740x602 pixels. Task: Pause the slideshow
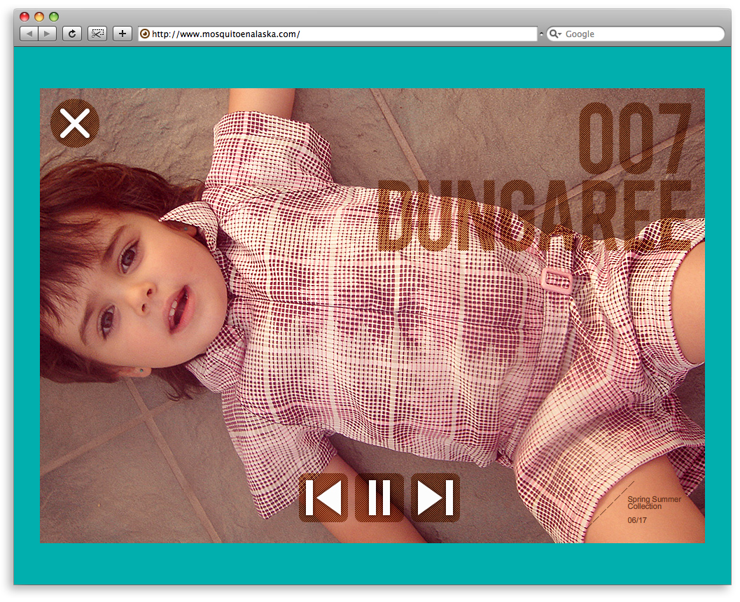(379, 498)
